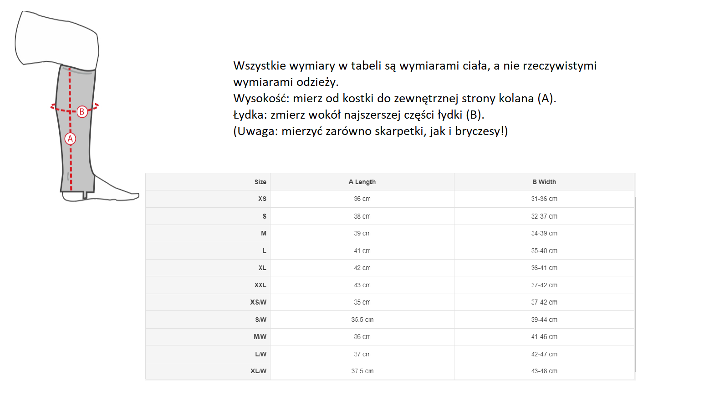Select the A Length column header
Image resolution: width=704 pixels, height=400 pixels.
362,182
